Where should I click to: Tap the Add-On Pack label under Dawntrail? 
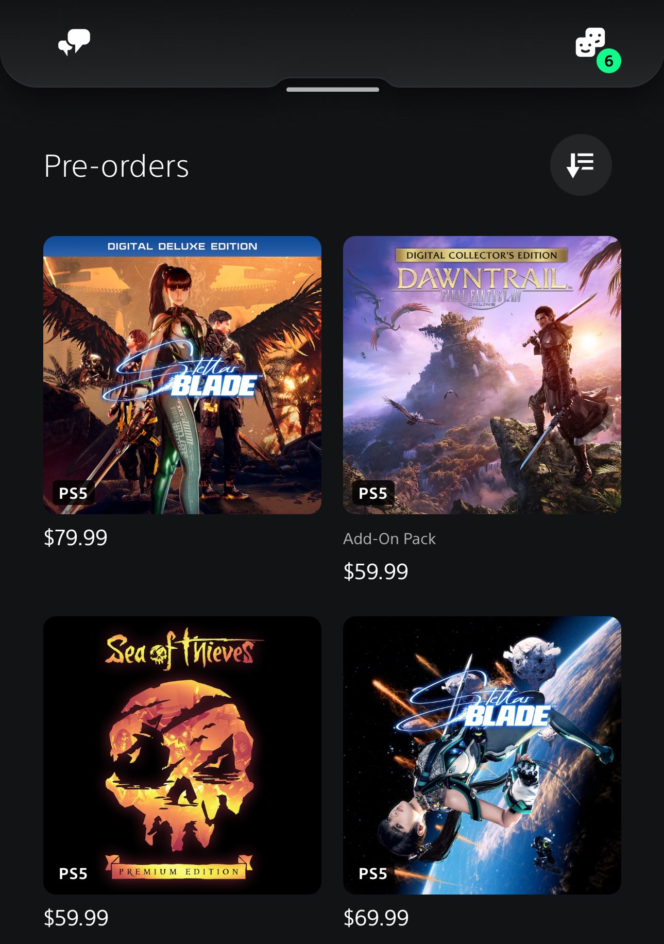tap(389, 539)
